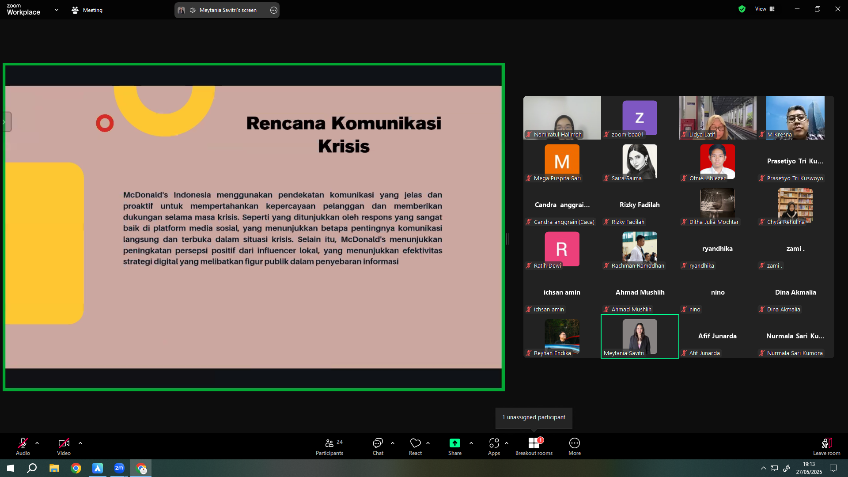Open the Zoom app from the taskbar
Screen dimensions: 848x477
tap(119, 468)
